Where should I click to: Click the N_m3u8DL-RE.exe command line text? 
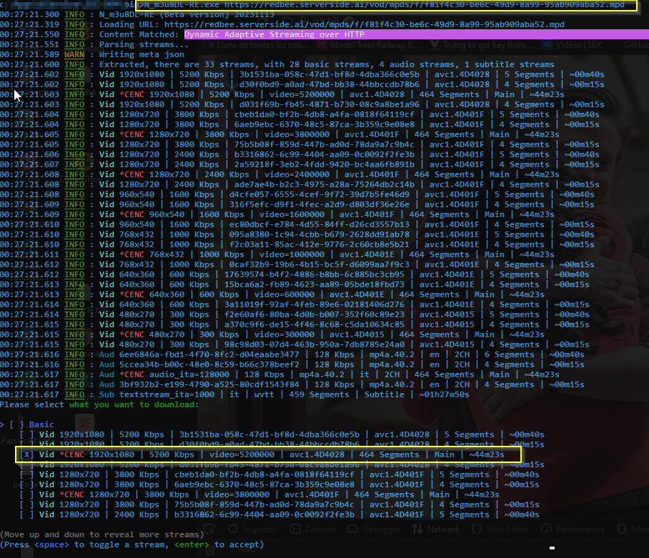[x=385, y=5]
